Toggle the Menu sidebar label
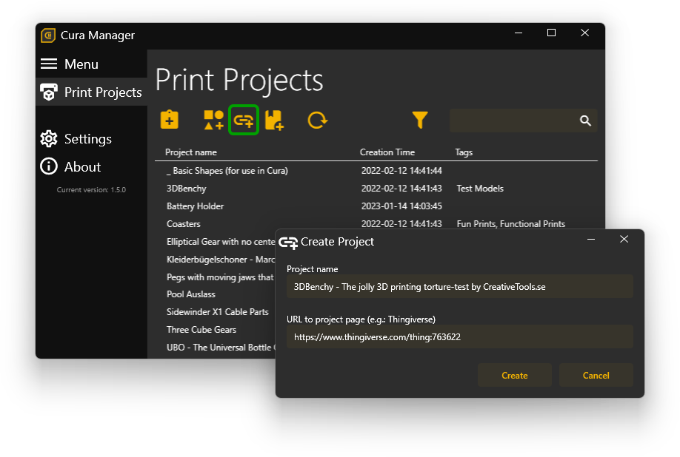The height and width of the screenshot is (457, 680). tap(81, 64)
